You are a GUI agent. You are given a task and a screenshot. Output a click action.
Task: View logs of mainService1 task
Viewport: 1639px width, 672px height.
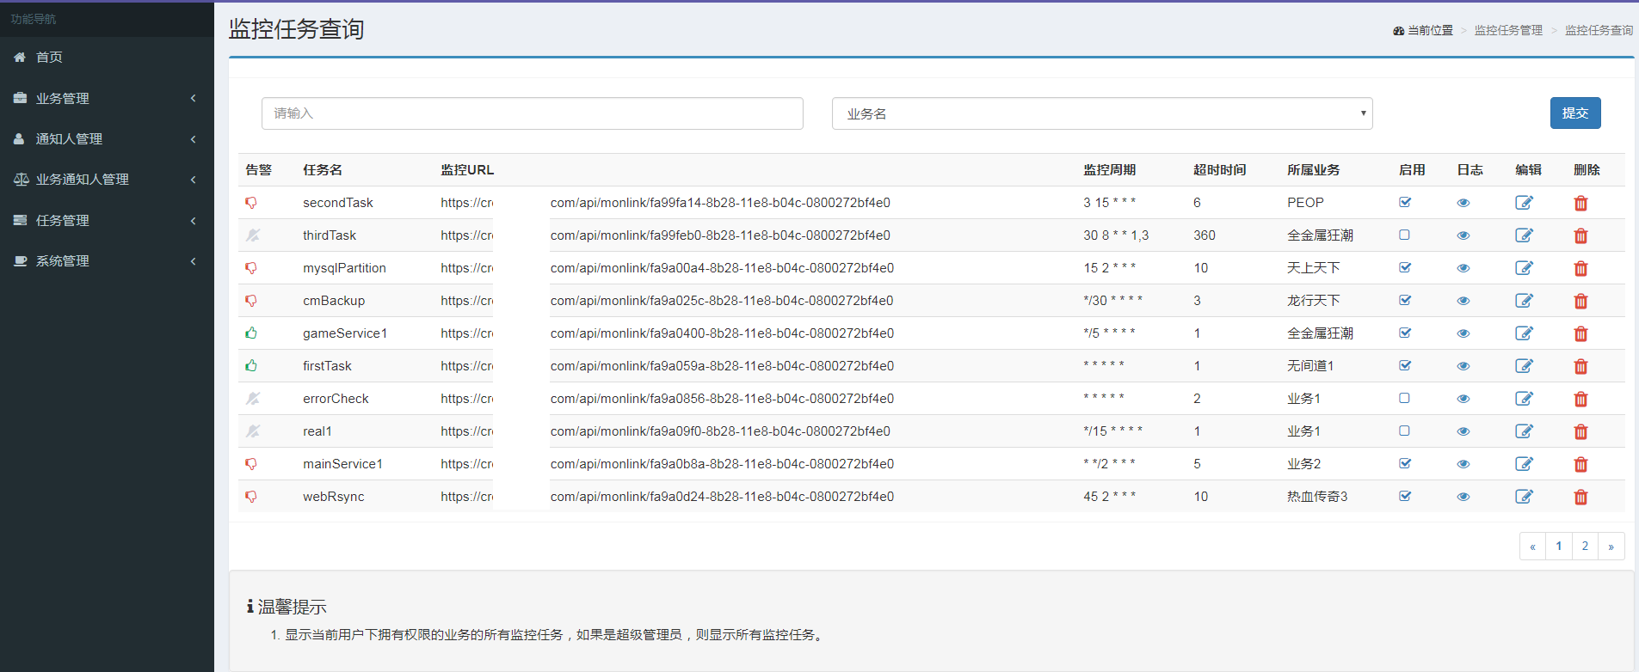coord(1463,464)
